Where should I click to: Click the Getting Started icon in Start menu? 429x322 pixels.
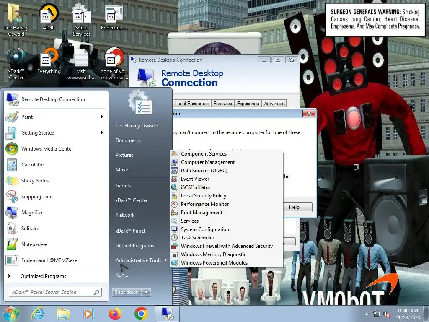[12, 133]
